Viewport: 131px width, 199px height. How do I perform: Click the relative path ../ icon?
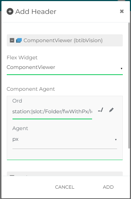pos(100,110)
